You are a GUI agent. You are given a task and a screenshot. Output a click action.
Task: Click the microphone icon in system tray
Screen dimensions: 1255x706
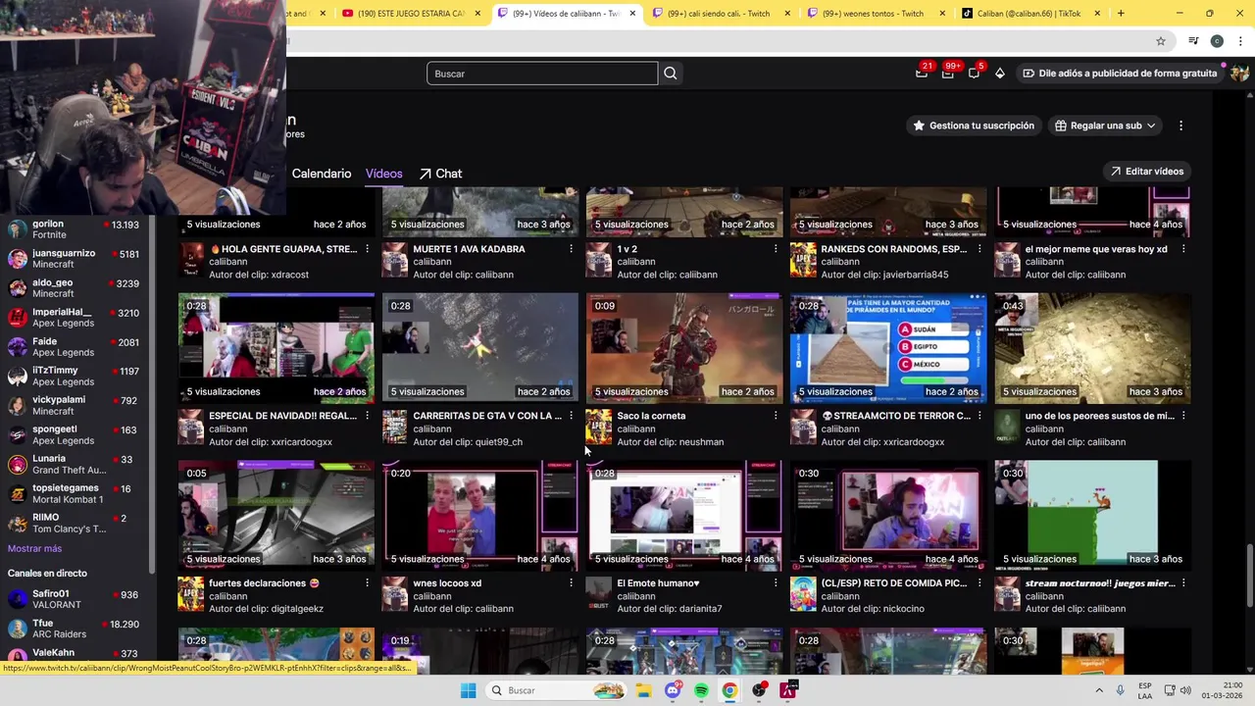pyautogui.click(x=1120, y=690)
